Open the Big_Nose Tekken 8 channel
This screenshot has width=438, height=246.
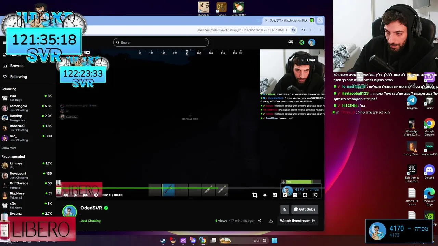click(27, 195)
